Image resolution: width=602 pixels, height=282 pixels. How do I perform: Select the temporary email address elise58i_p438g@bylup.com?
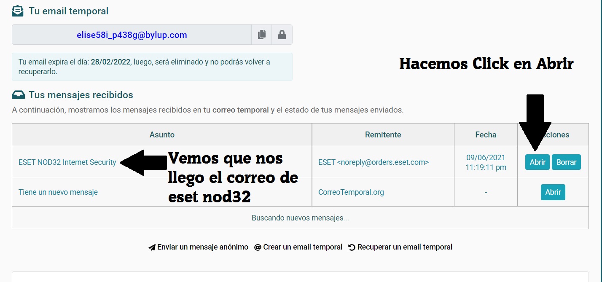coord(132,35)
